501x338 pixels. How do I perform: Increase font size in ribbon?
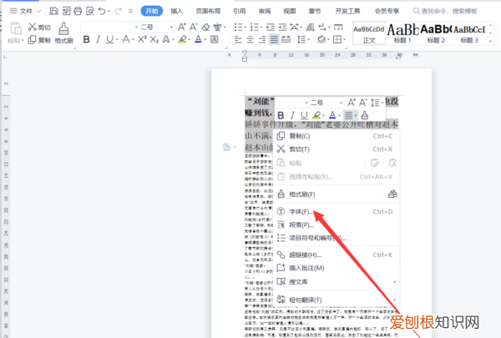182,28
